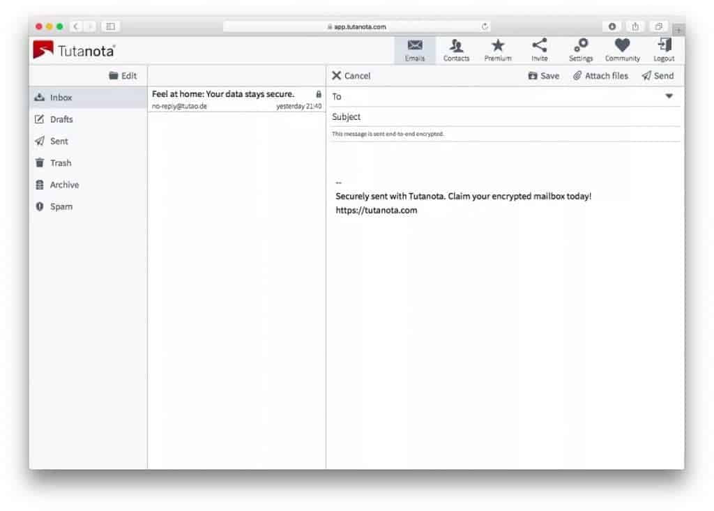Open the Community heart icon
This screenshot has width=714, height=511.
tap(622, 46)
